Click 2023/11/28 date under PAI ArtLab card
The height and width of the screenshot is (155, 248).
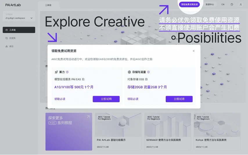tap(103, 147)
